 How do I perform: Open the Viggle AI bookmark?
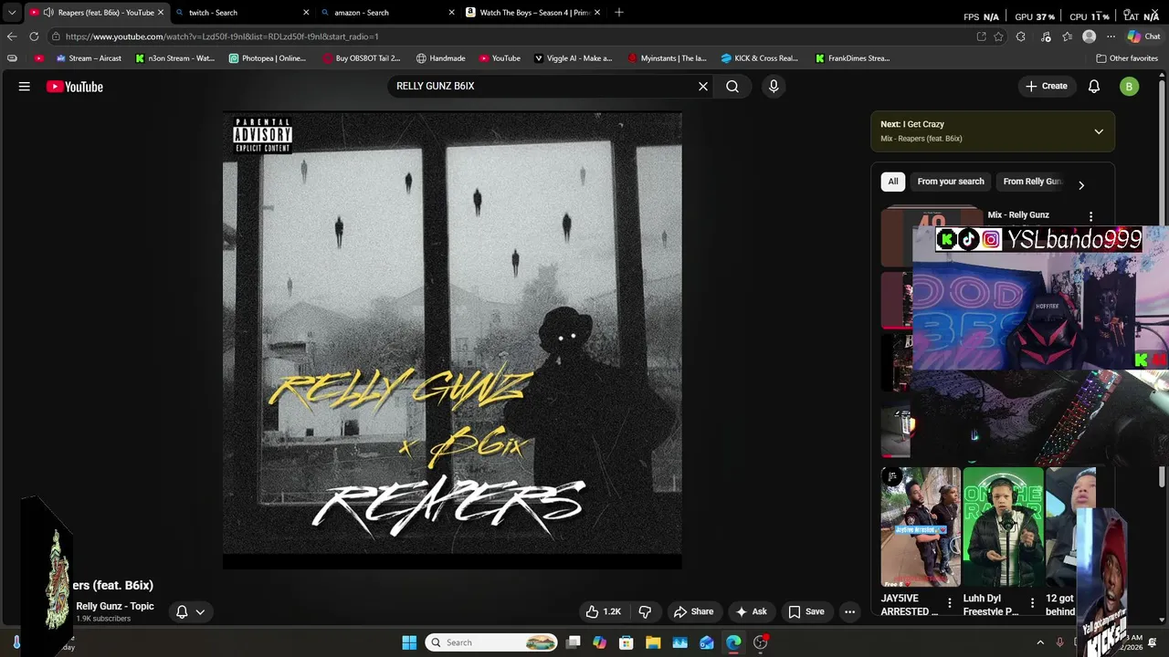574,58
